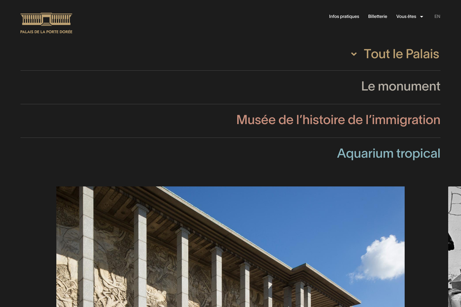461x307 pixels.
Task: Click the Palais de la Porte Dorée building logo
Action: pyautogui.click(x=46, y=19)
